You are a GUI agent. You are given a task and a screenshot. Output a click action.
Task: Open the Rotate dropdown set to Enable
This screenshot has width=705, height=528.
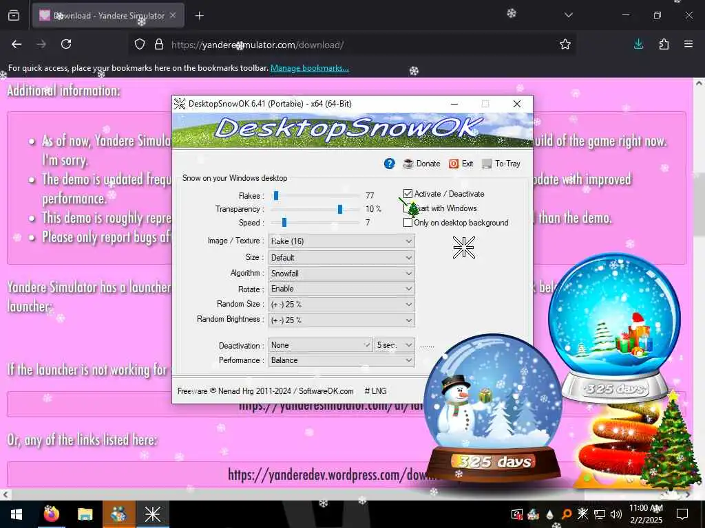tap(341, 289)
